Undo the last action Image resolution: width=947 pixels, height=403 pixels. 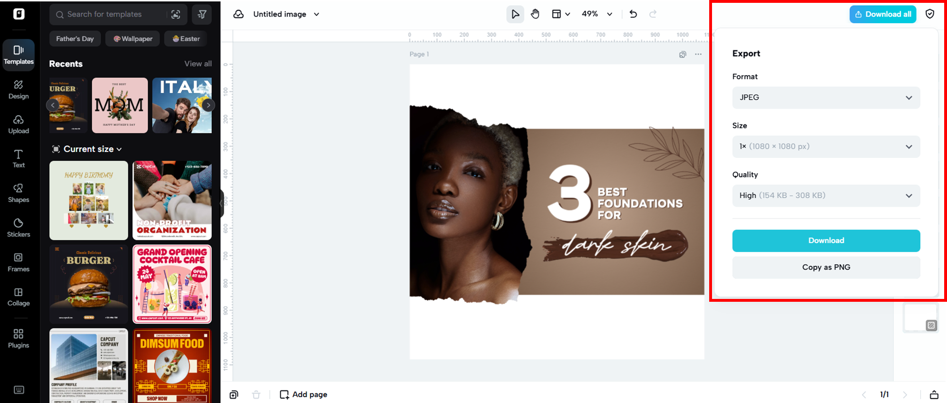[x=633, y=14]
